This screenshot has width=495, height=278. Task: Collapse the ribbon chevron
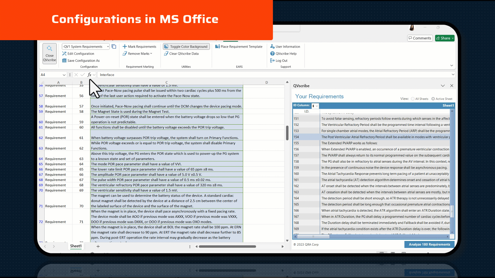click(x=451, y=65)
